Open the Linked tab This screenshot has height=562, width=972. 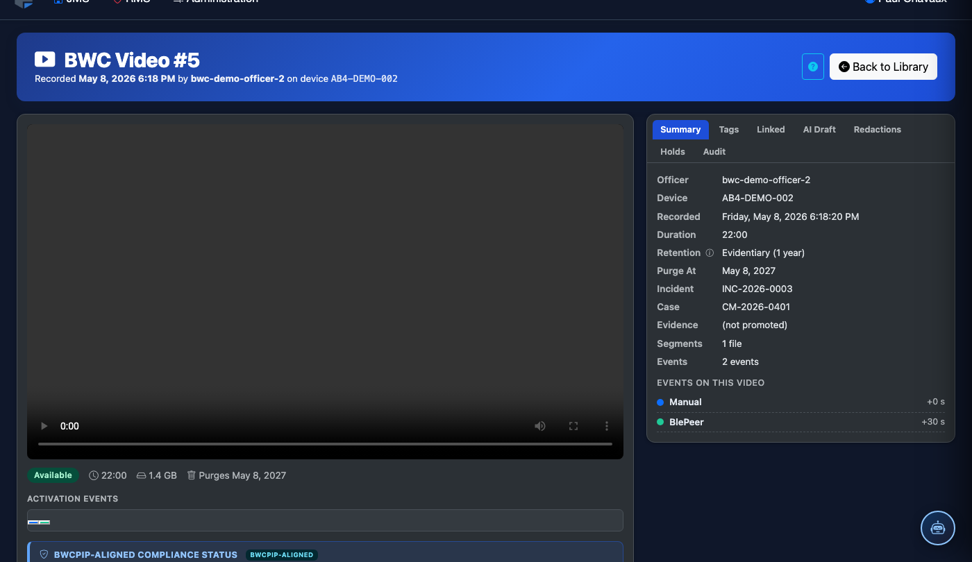tap(771, 130)
